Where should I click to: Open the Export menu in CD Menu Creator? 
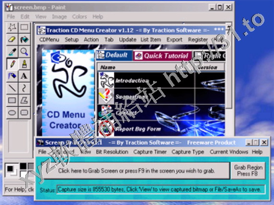pyautogui.click(x=174, y=40)
